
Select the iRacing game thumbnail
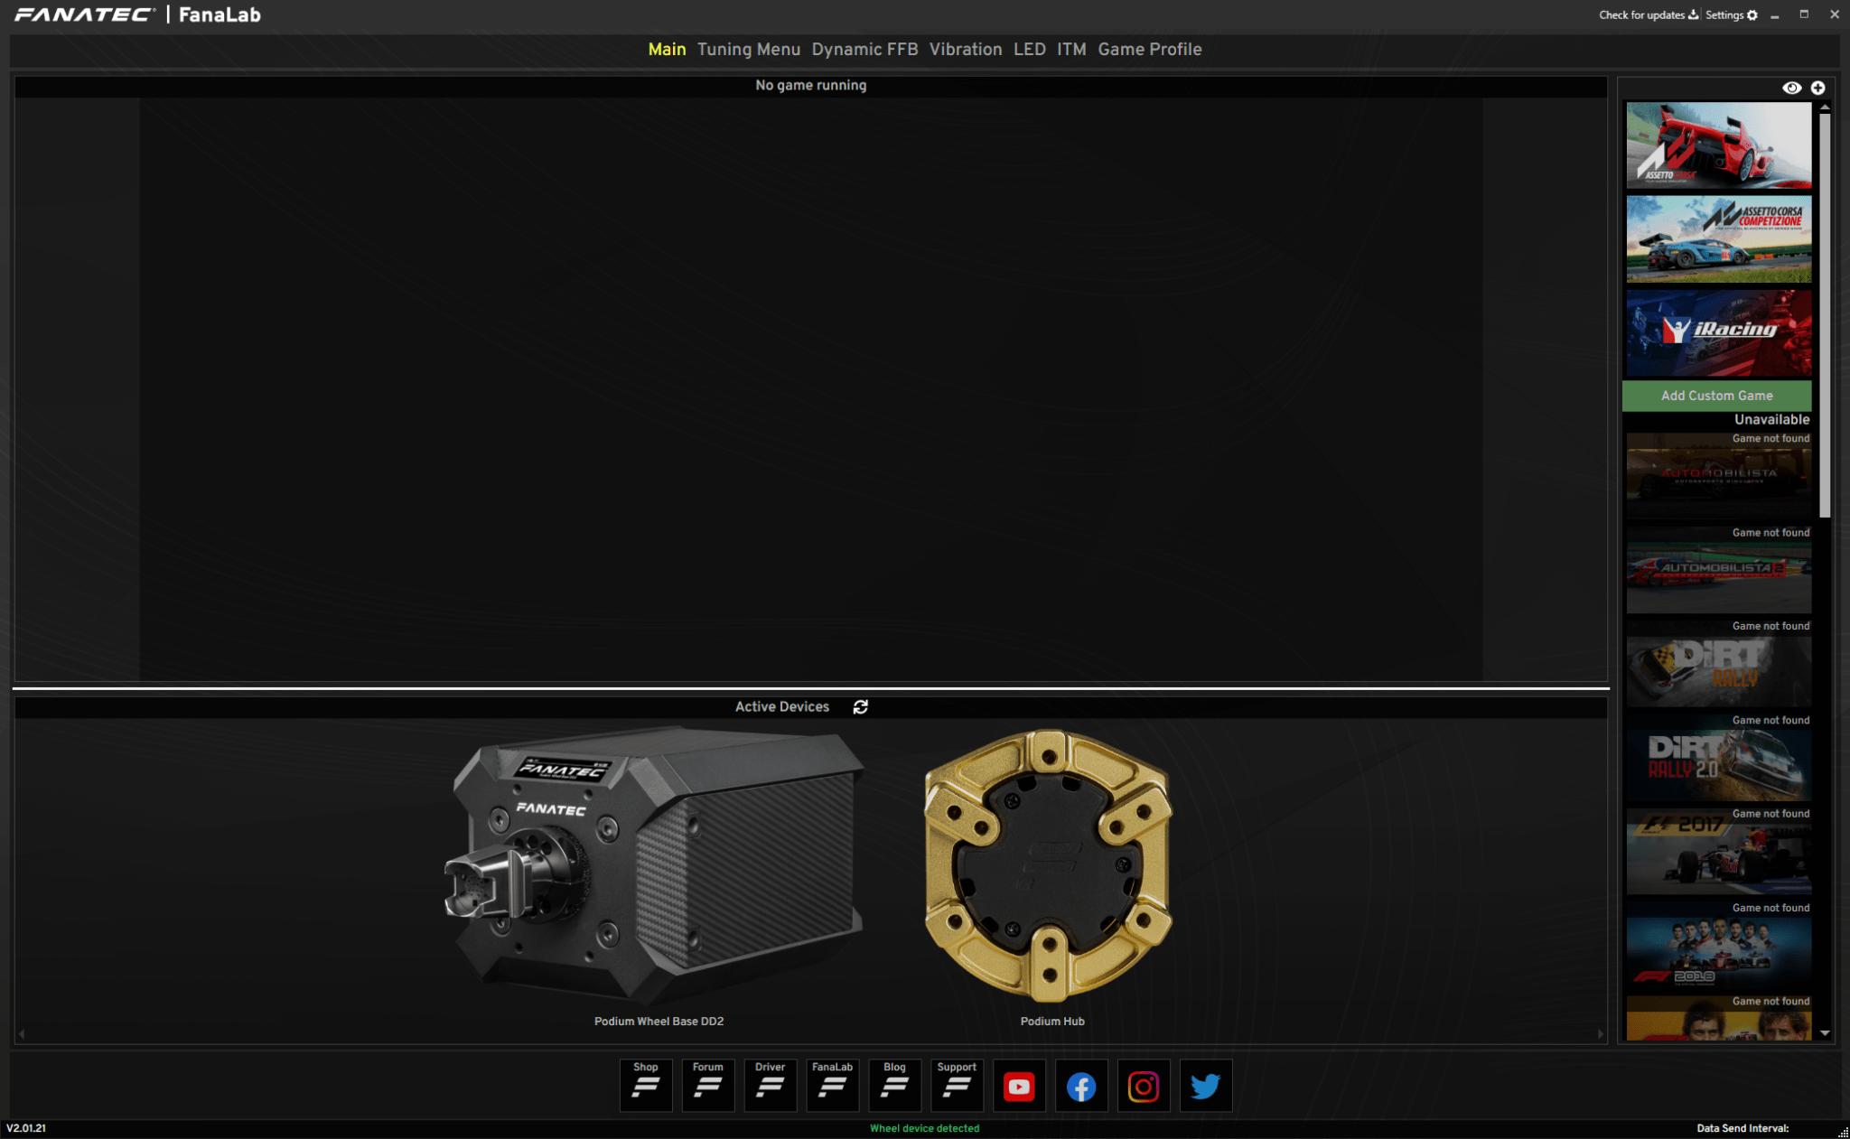[x=1717, y=333]
